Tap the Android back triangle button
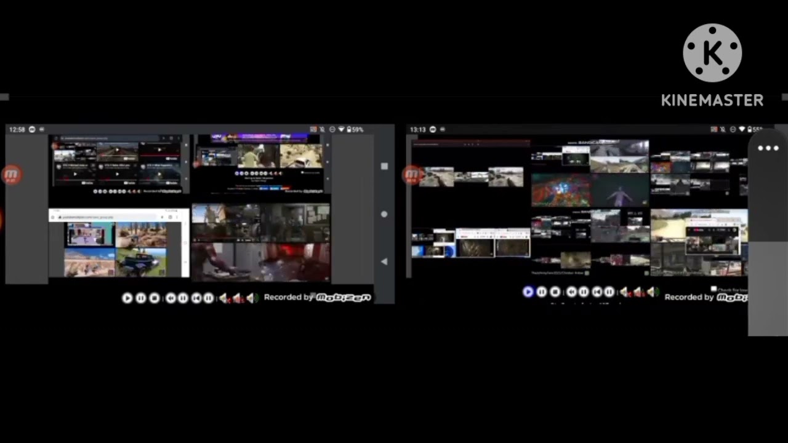The image size is (788, 443). [384, 261]
